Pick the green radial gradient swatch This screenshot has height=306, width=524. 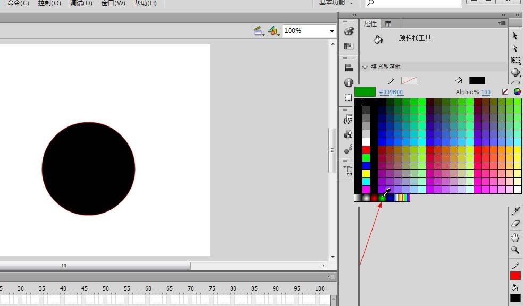(382, 198)
